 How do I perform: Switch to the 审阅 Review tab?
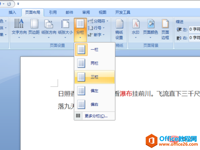point(86,12)
